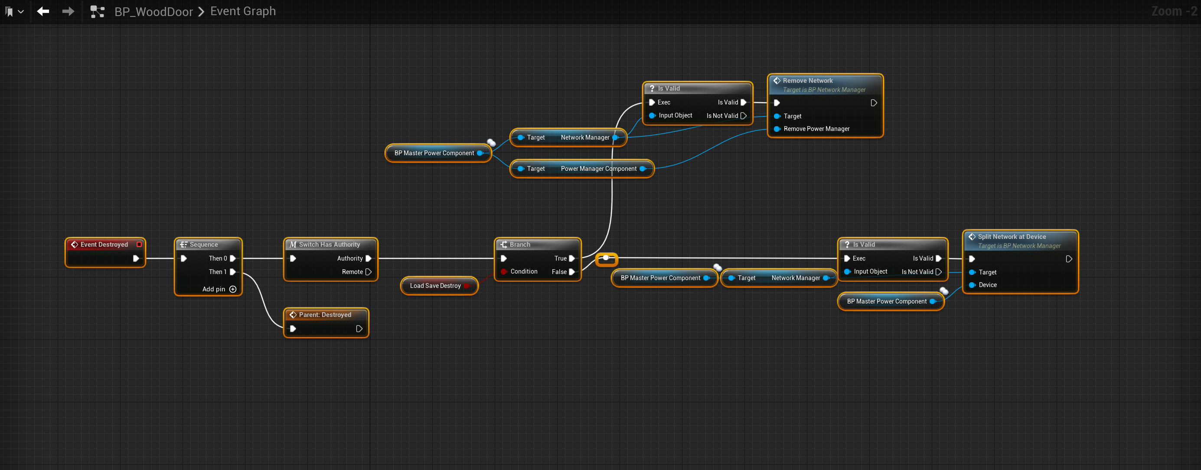The image size is (1201, 470).
Task: Click the forward navigation arrow
Action: [x=68, y=11]
